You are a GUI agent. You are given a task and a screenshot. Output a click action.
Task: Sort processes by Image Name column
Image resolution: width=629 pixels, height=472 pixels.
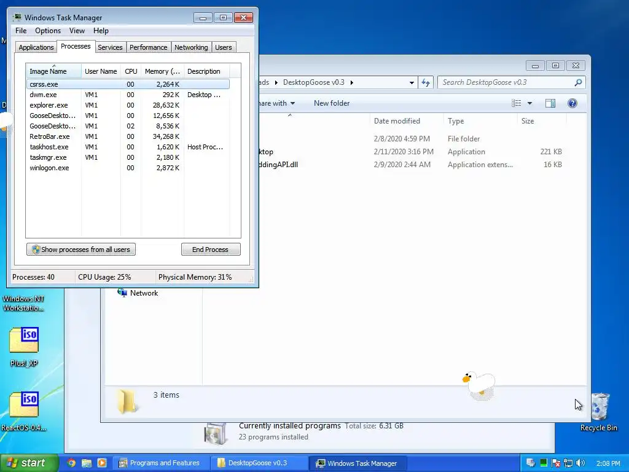coord(53,71)
